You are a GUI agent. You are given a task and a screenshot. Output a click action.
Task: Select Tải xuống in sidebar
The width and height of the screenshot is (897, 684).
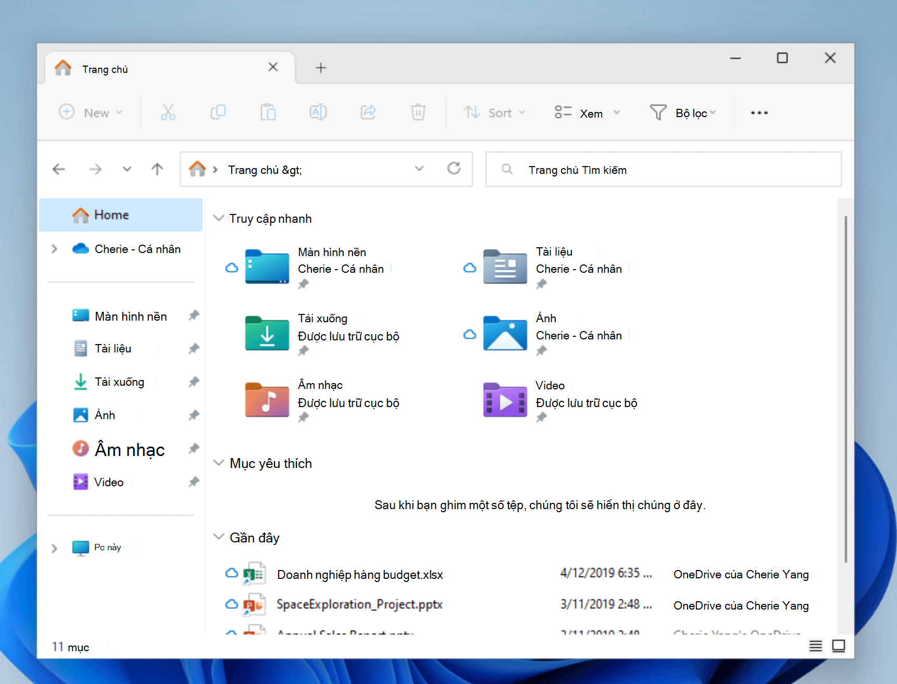coord(108,382)
